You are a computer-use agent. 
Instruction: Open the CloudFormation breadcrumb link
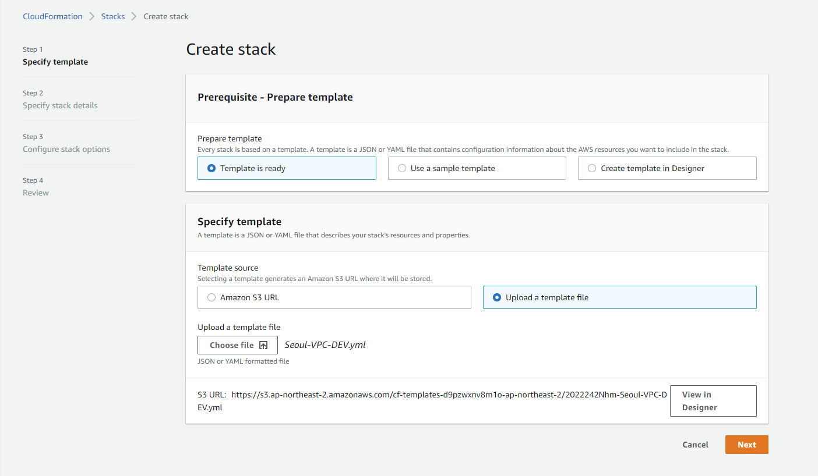52,16
